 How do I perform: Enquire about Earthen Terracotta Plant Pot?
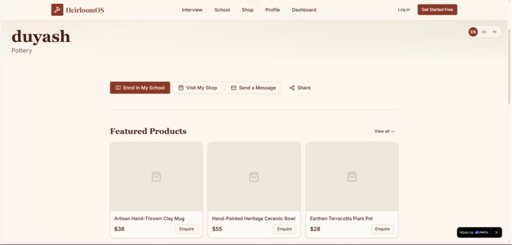tap(382, 229)
